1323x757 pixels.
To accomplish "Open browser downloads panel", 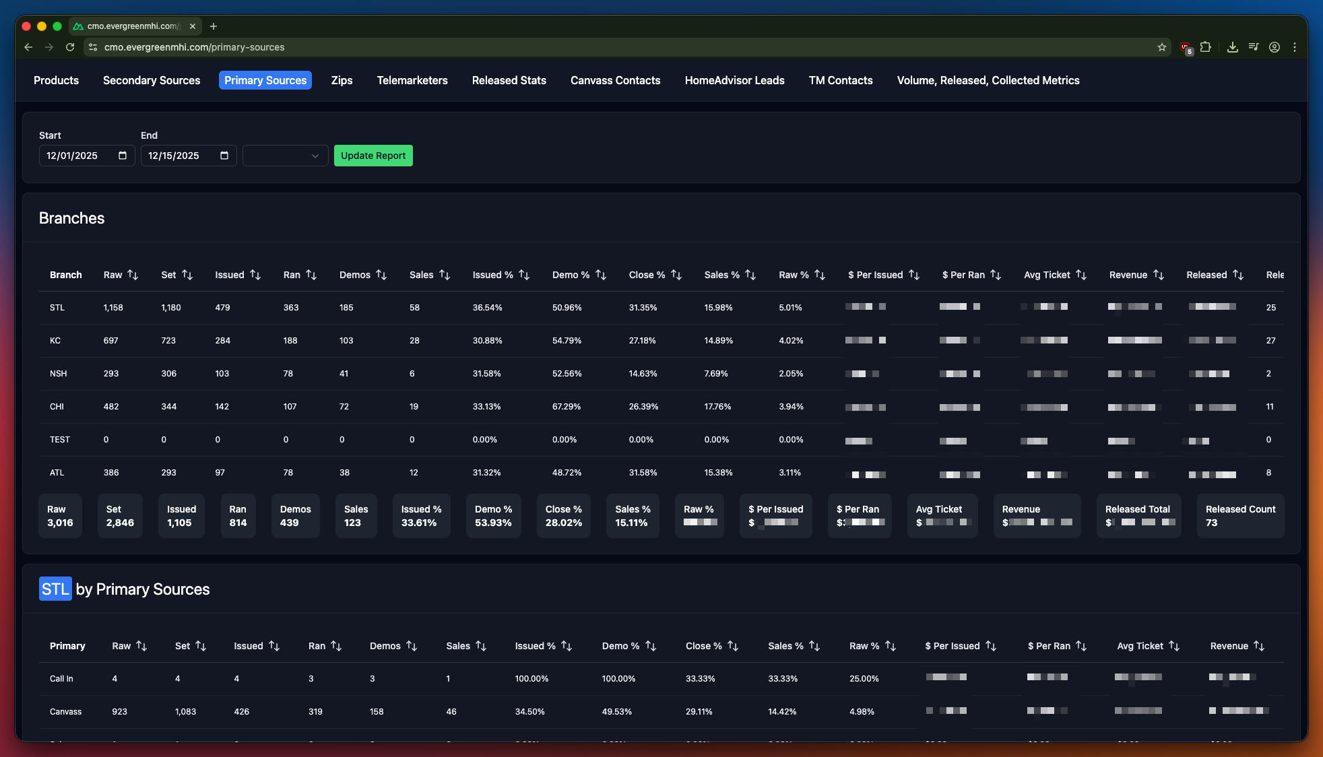I will (x=1233, y=47).
